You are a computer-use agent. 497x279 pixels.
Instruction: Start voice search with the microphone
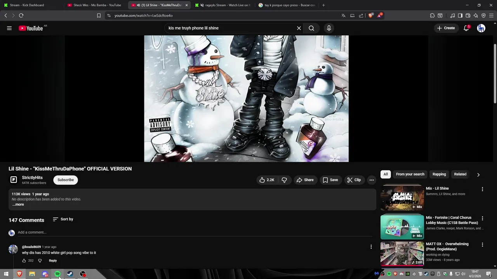pos(329,28)
